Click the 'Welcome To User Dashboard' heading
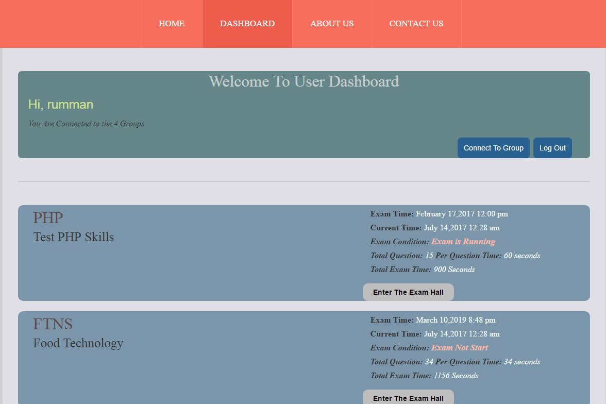 click(304, 81)
